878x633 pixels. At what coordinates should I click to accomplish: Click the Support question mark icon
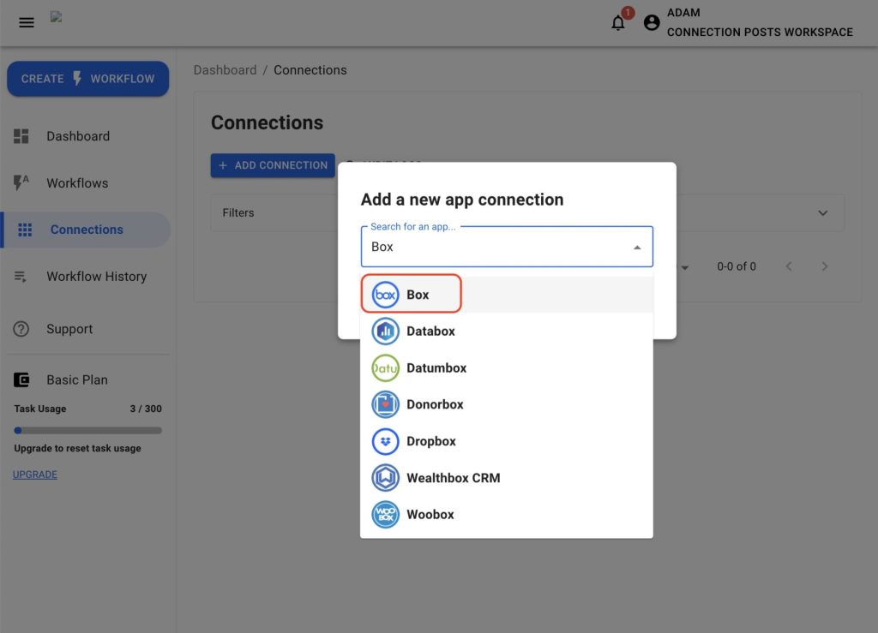(21, 329)
